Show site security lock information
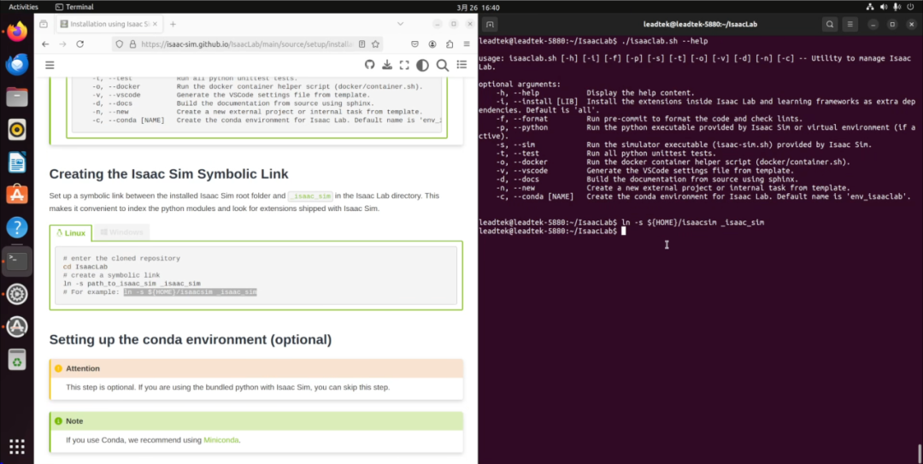Image resolution: width=923 pixels, height=464 pixels. click(132, 44)
